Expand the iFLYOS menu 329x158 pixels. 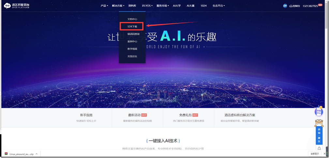[x=147, y=6]
